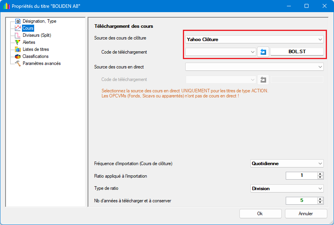Click the application icon in the title bar
Viewport: 334px width, 225px height.
(x=7, y=6)
